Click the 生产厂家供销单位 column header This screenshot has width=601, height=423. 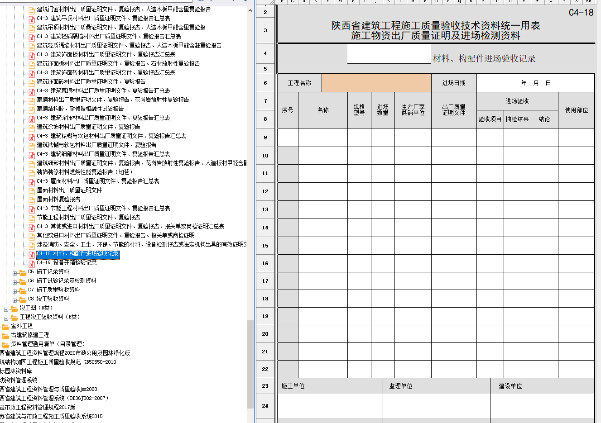pos(413,110)
